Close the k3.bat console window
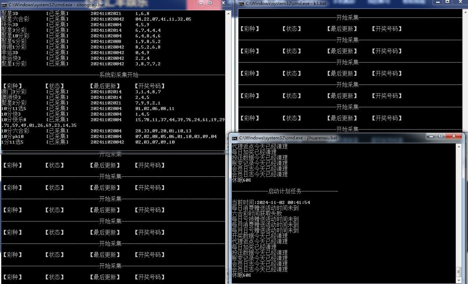Image resolution: width=468 pixels, height=284 pixels. pos(460,2)
